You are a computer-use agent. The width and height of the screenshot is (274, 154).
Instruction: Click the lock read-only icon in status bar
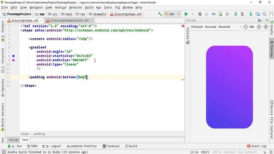pyautogui.click(x=265, y=152)
